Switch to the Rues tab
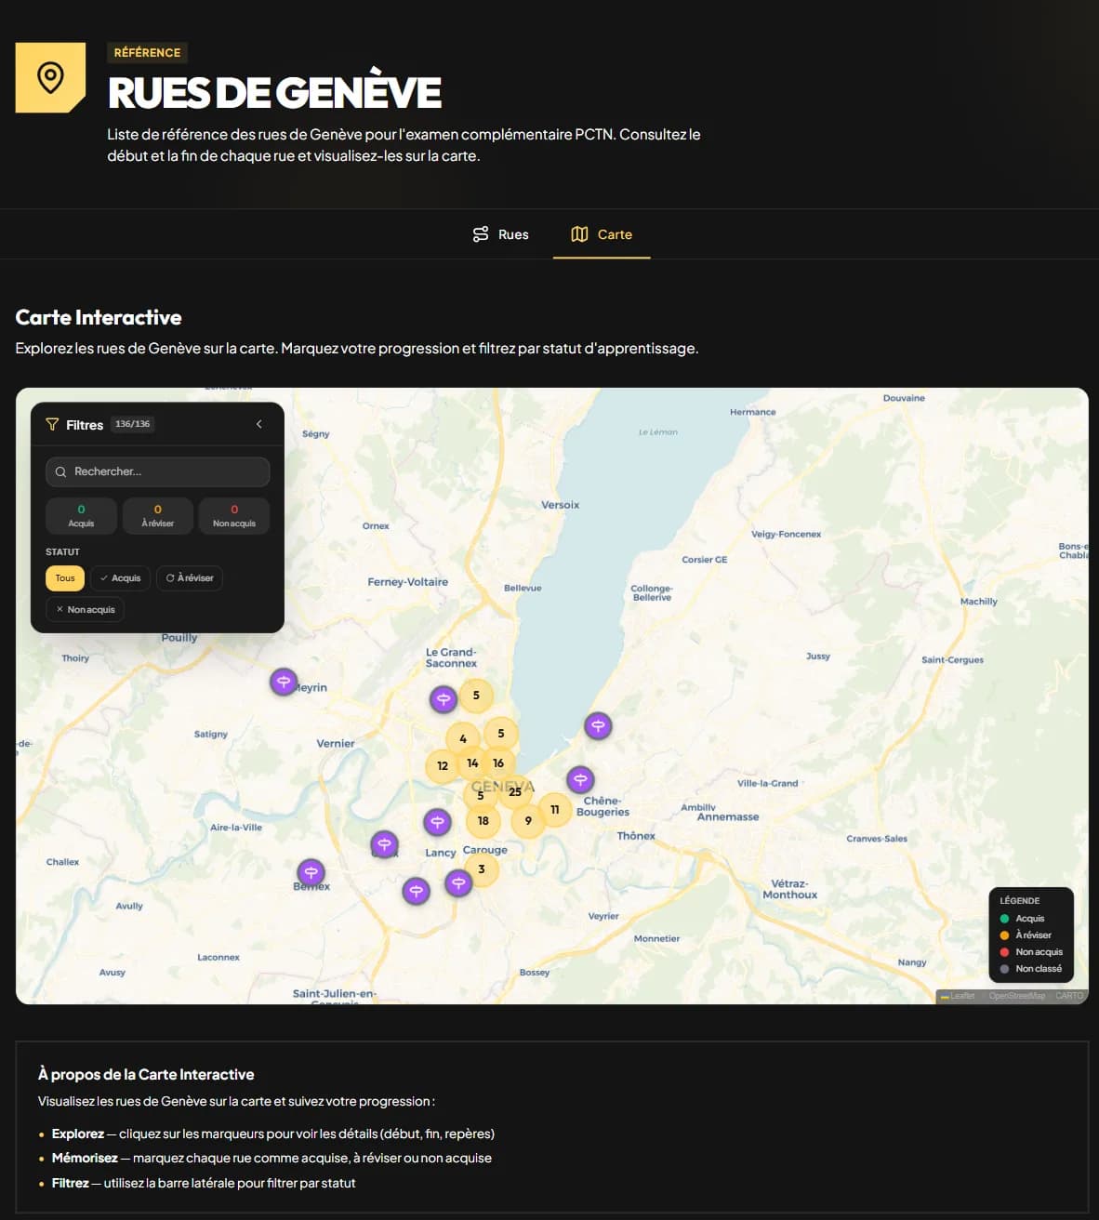 [x=500, y=234]
